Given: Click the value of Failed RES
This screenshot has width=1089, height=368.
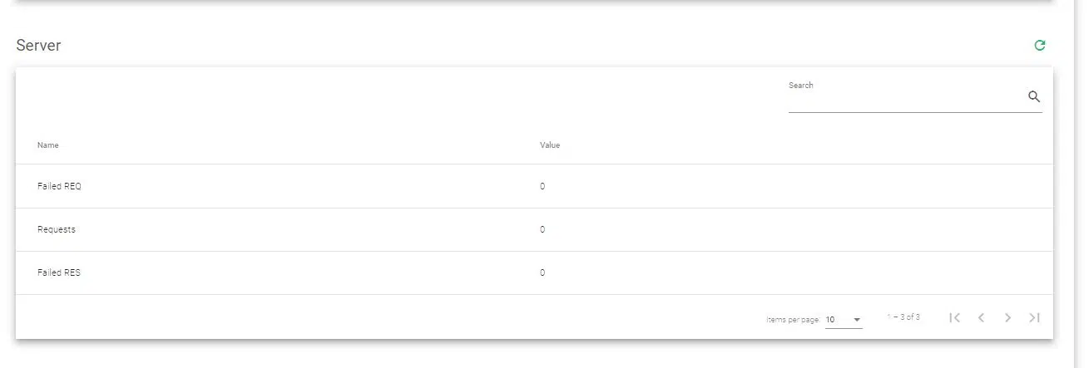Looking at the screenshot, I should tap(542, 272).
